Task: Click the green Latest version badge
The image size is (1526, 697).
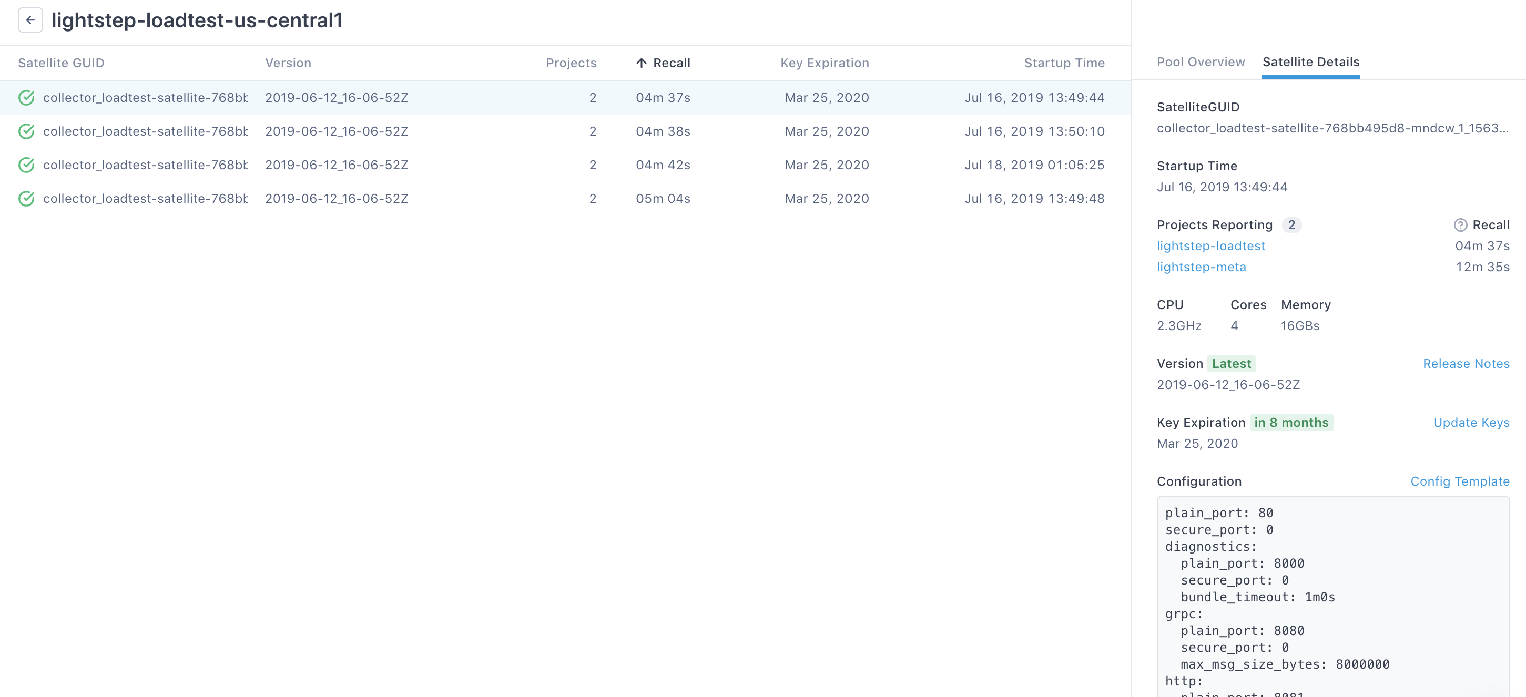Action: [x=1232, y=364]
